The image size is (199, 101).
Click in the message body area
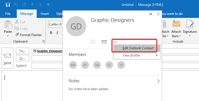[32, 86]
